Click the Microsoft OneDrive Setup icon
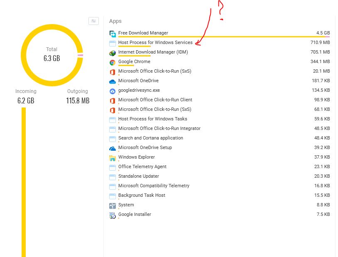Screen dimensions: 338x257 113,149
